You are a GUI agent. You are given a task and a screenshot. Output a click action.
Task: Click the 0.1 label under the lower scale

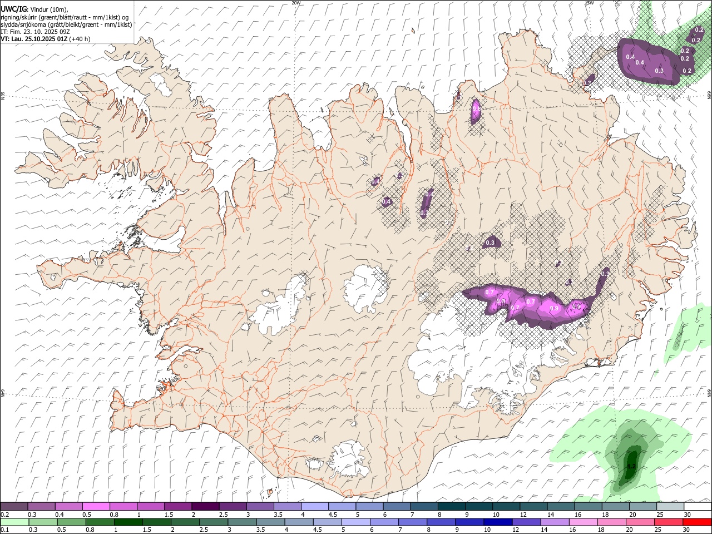[x=4, y=530]
